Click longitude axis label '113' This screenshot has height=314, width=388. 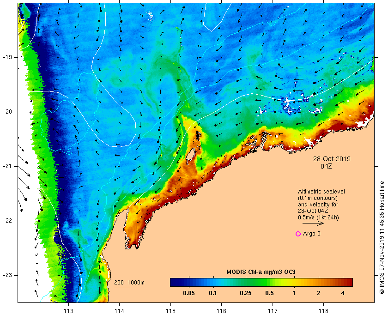click(x=68, y=311)
